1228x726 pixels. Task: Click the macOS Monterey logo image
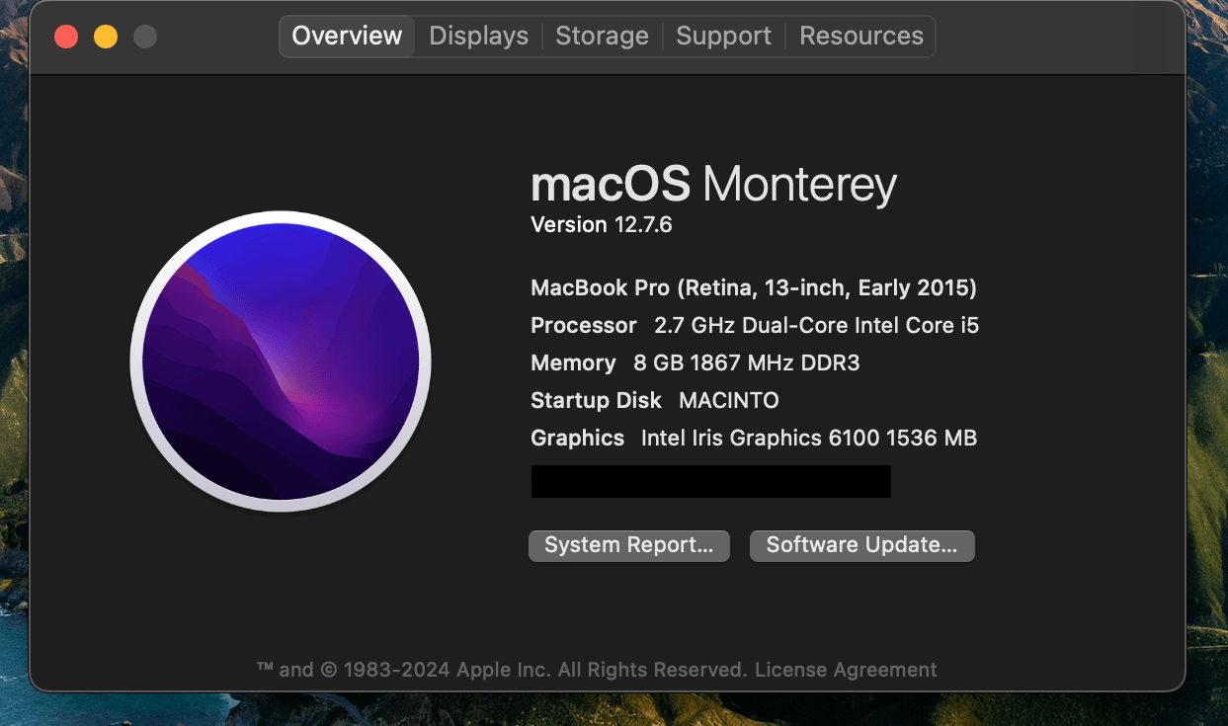coord(281,362)
